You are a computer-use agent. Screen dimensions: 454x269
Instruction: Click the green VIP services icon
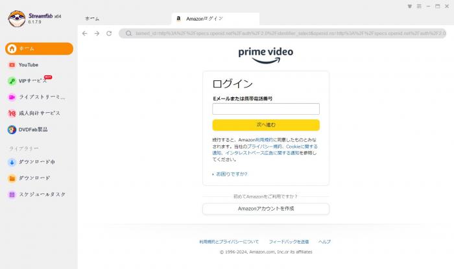point(12,81)
